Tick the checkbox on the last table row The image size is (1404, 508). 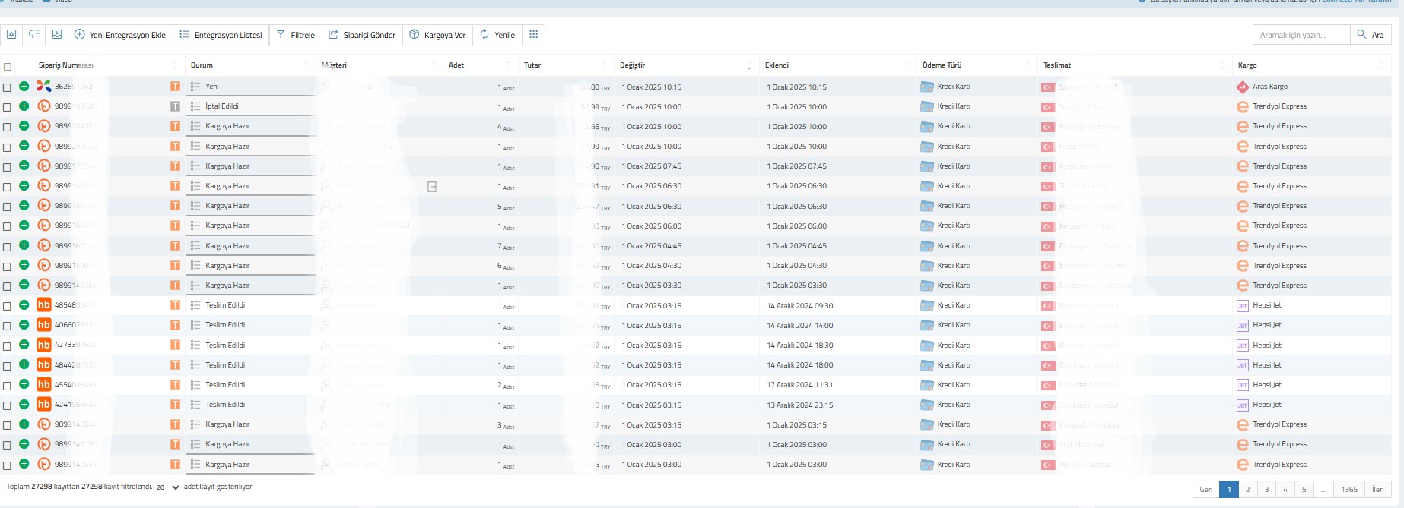tap(8, 465)
